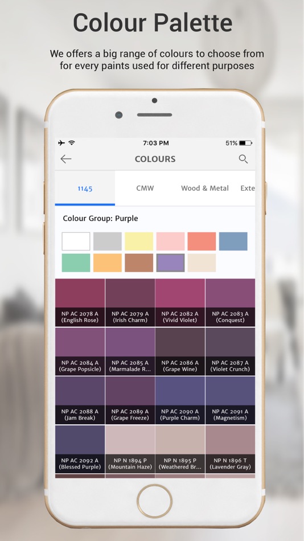Tap the Colour Group: Purple label
The image size is (304, 541).
(x=100, y=219)
